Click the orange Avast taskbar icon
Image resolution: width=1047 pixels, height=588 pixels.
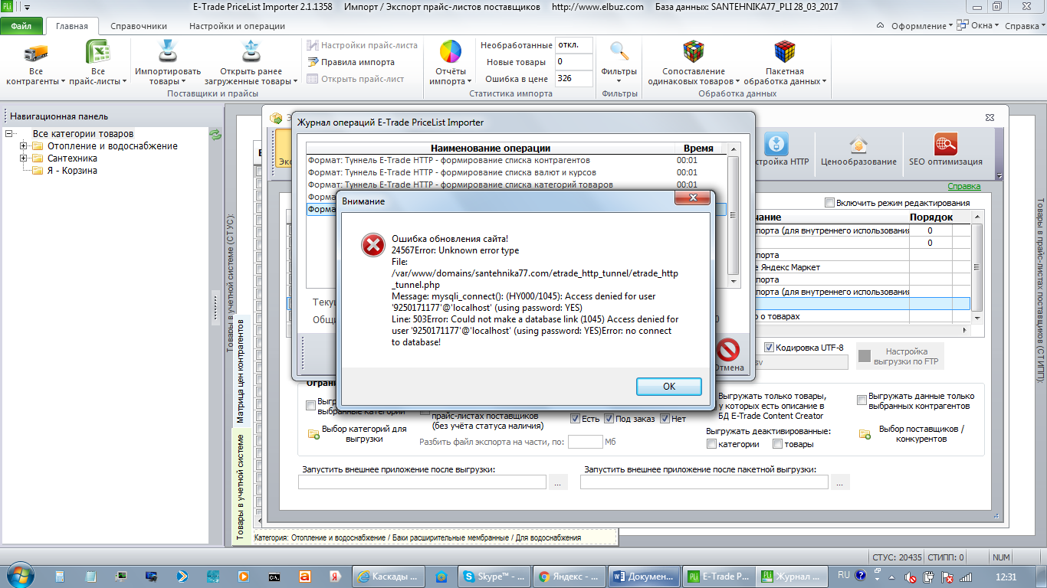(304, 577)
